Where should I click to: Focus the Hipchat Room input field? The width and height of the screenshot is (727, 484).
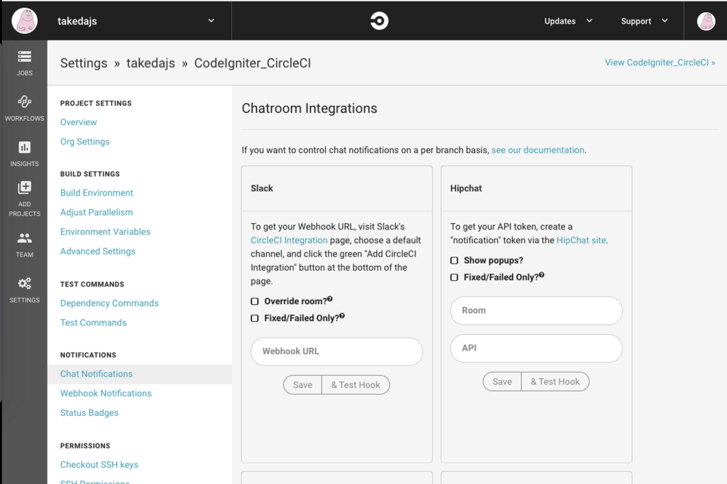(536, 311)
